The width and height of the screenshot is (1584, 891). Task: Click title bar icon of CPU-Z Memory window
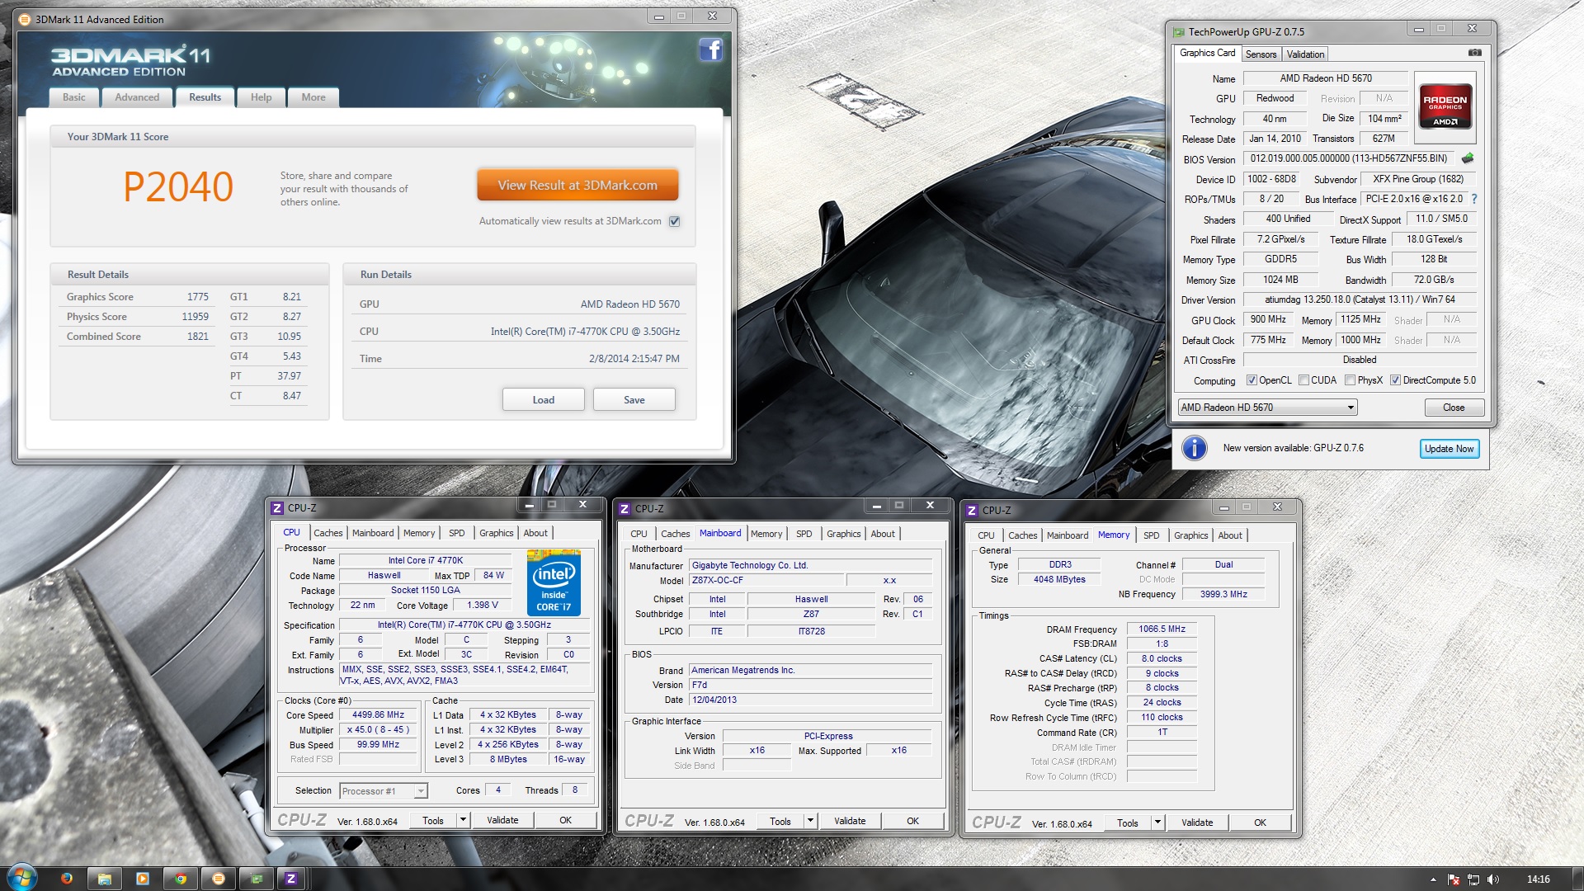[x=972, y=511]
